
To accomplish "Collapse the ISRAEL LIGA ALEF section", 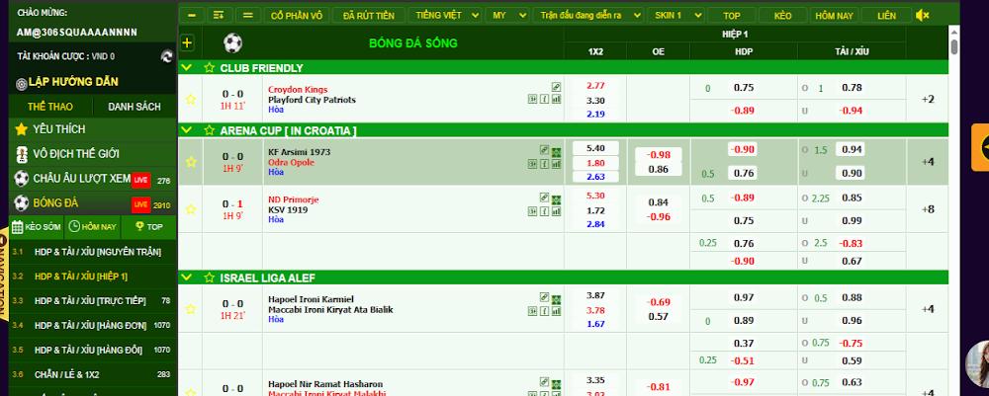I will click(x=187, y=277).
